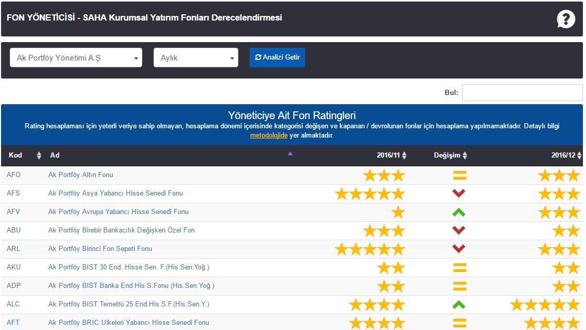This screenshot has width=586, height=330.
Task: Click the ARL fund code
Action: point(13,248)
